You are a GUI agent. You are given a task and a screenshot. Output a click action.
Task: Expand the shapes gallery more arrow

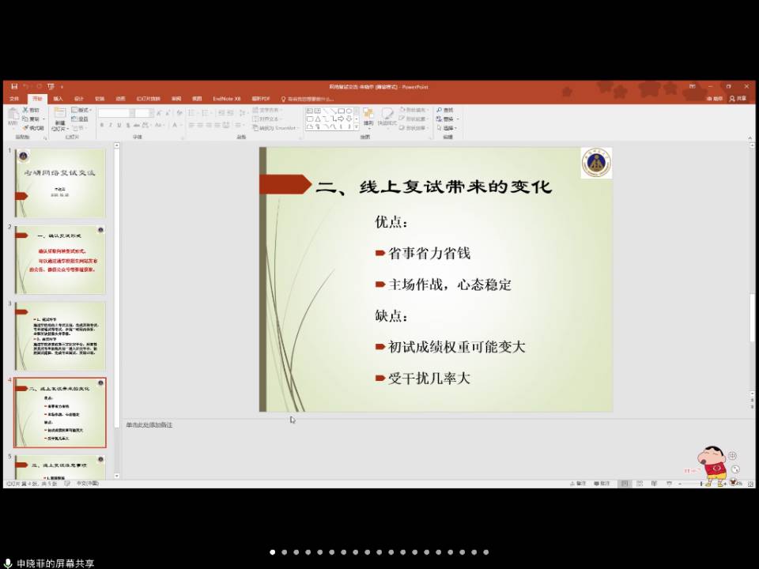tap(357, 126)
